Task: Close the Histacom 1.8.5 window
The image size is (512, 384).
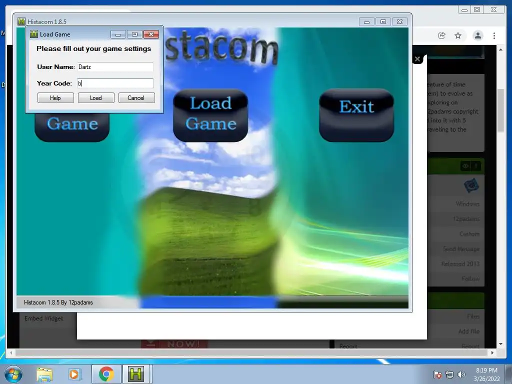Action: click(399, 22)
